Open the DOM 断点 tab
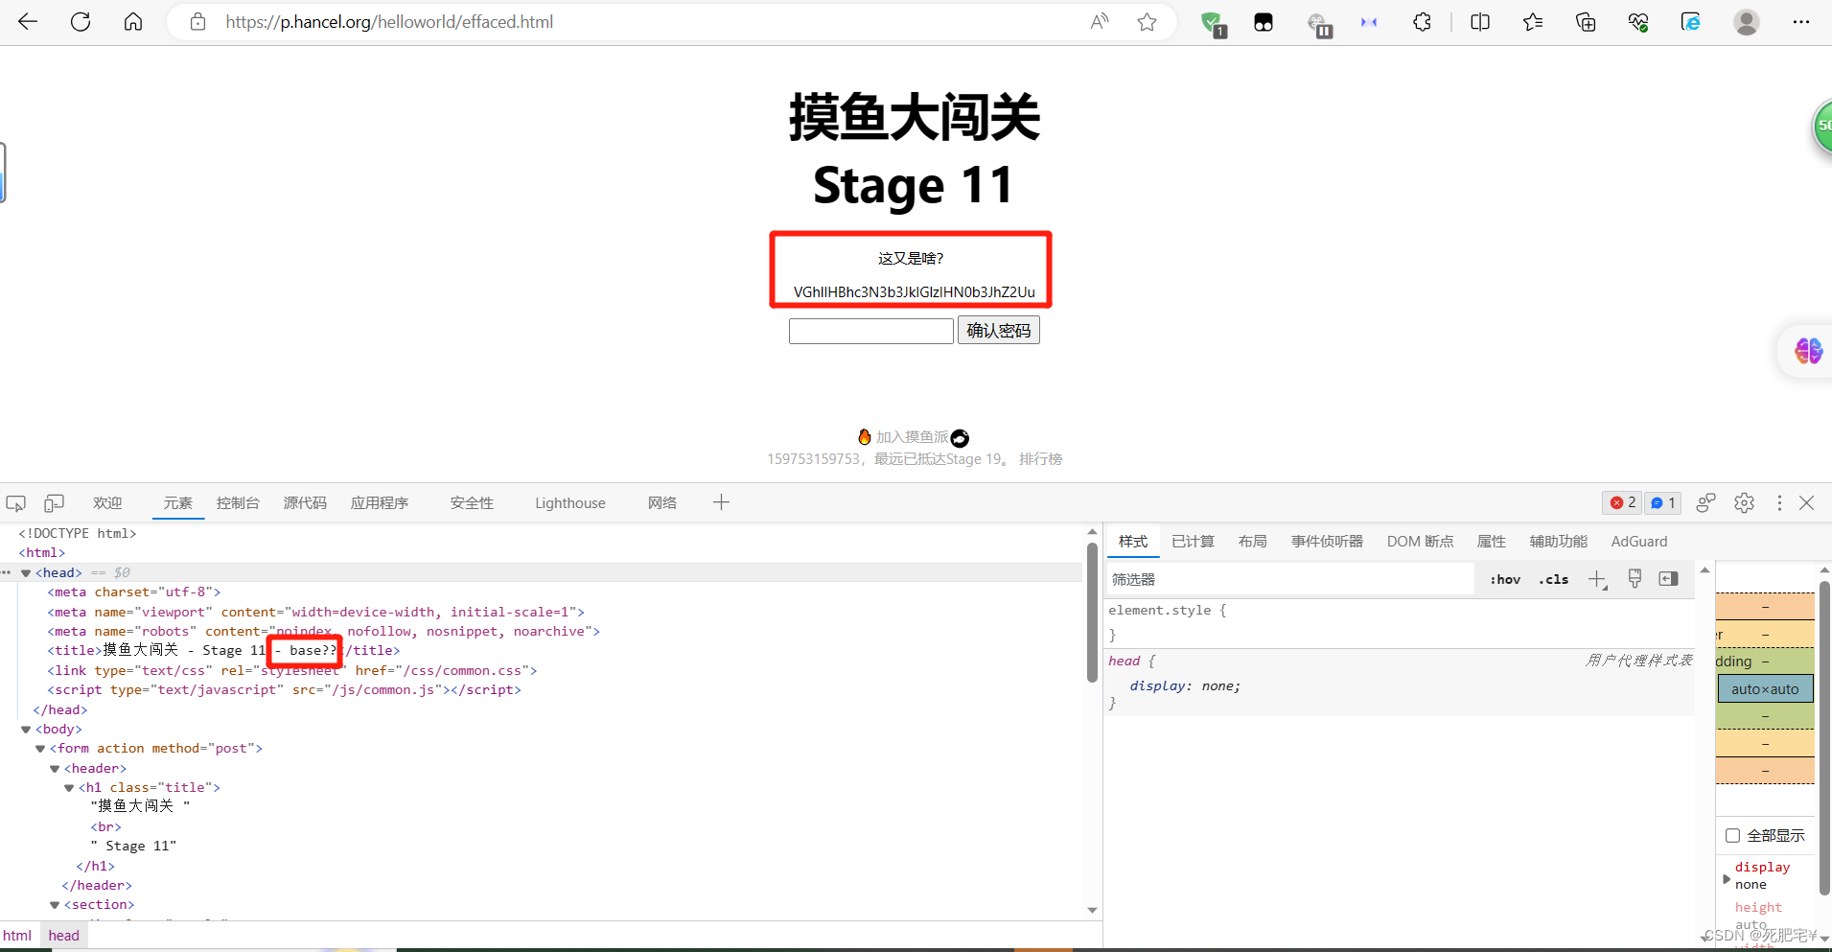The height and width of the screenshot is (952, 1832). pyautogui.click(x=1420, y=542)
